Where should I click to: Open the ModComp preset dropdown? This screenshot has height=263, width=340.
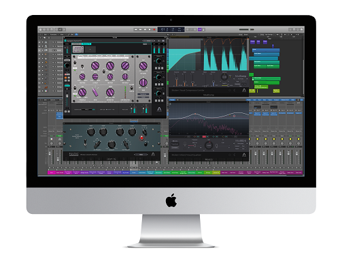(241, 78)
